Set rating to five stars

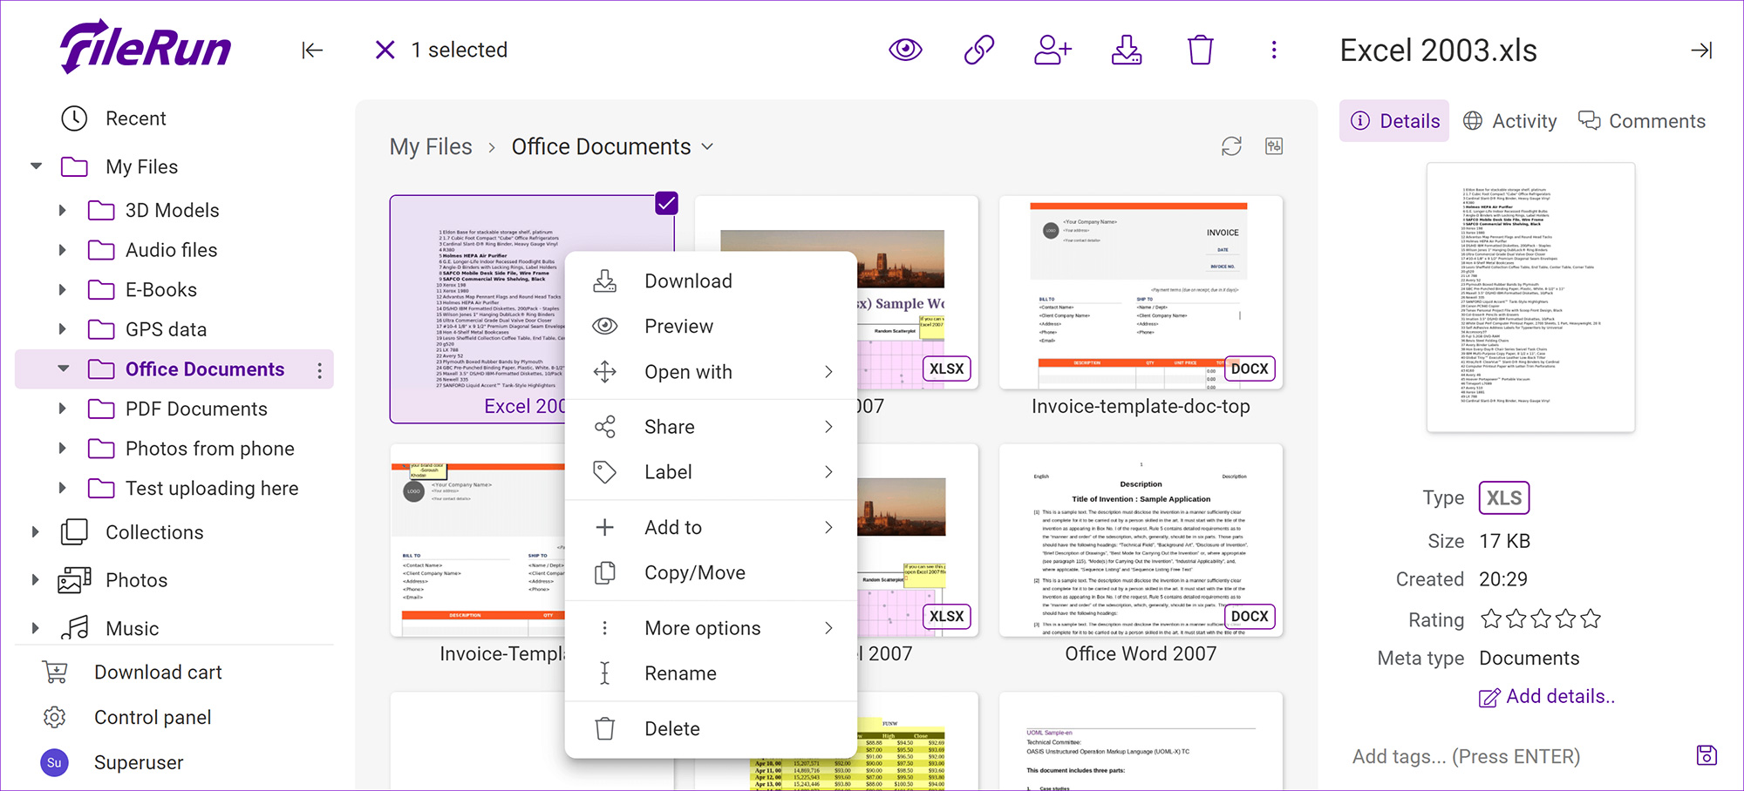coord(1591,619)
